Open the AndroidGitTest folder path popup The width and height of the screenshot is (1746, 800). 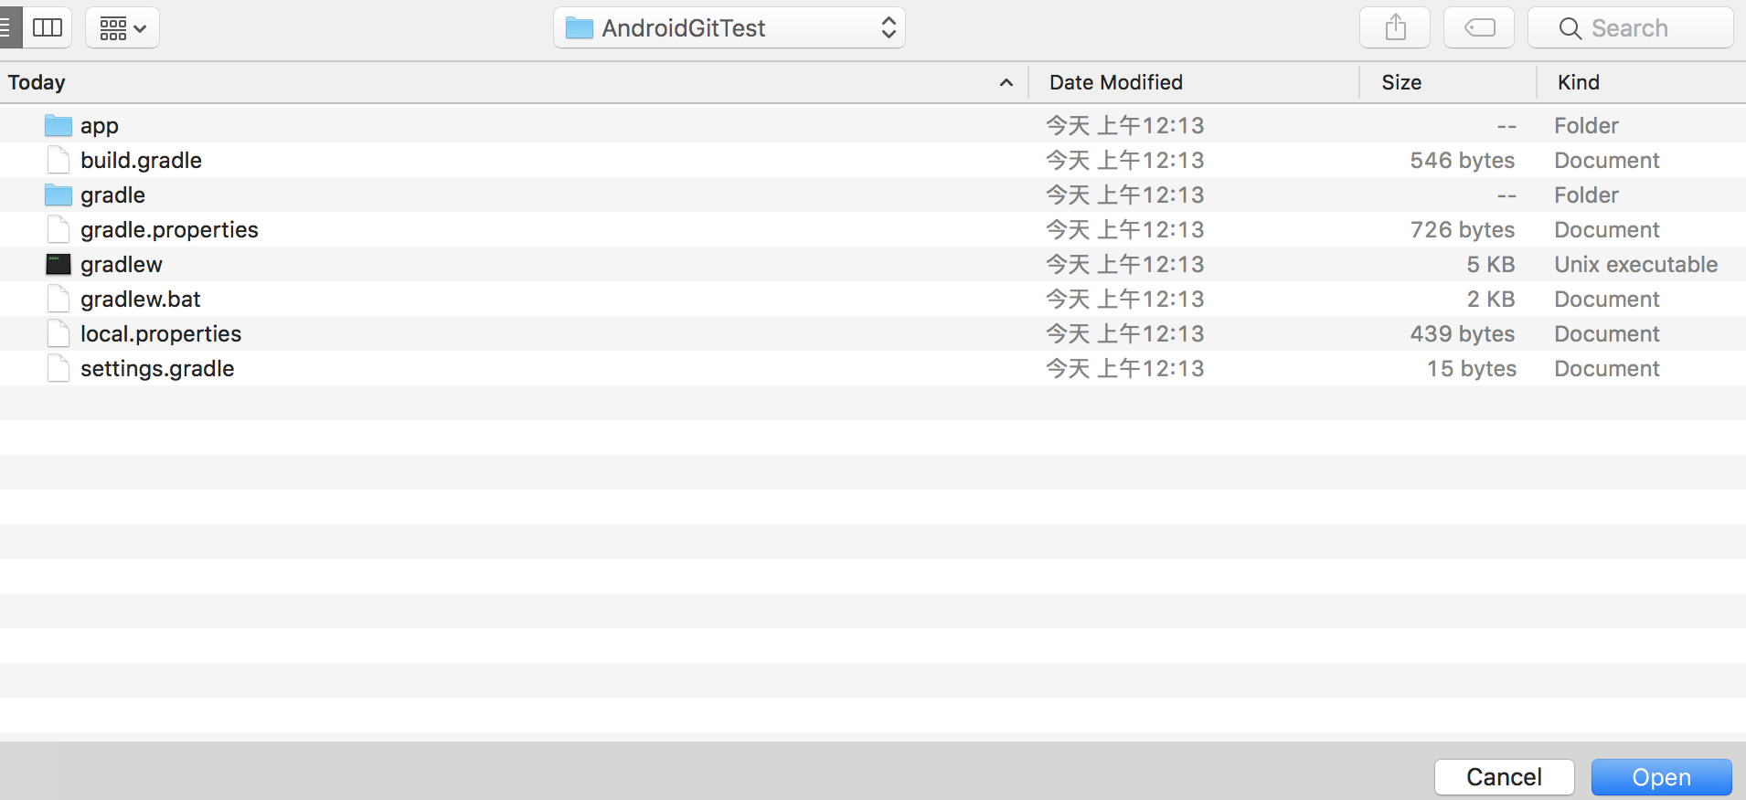(729, 28)
